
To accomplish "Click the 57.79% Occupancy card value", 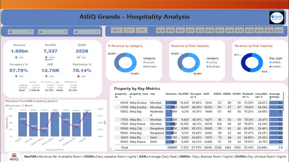I will pos(19,70).
